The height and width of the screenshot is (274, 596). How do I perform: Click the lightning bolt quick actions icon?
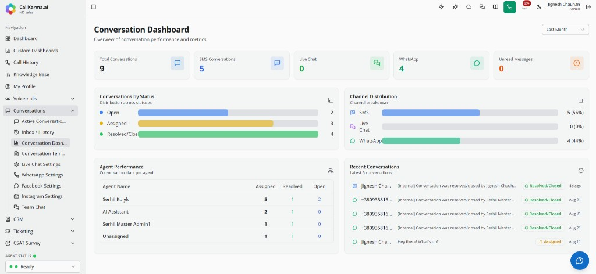[x=441, y=7]
